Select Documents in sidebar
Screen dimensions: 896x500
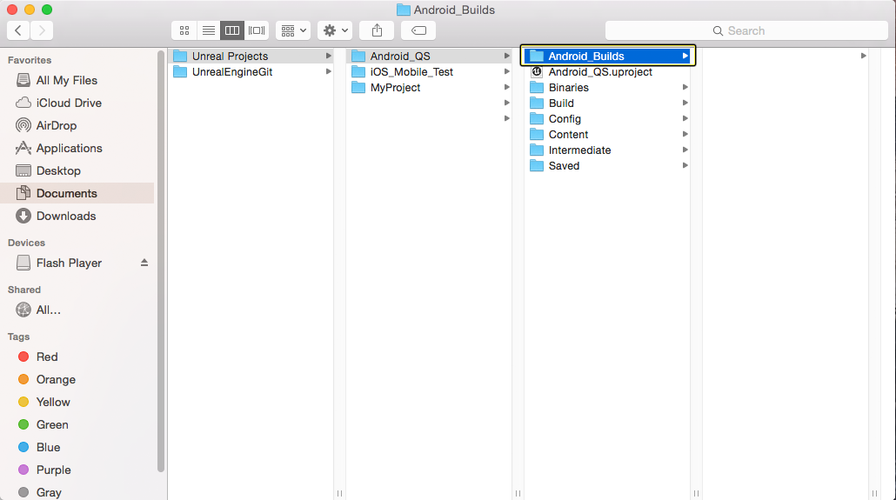pos(77,193)
